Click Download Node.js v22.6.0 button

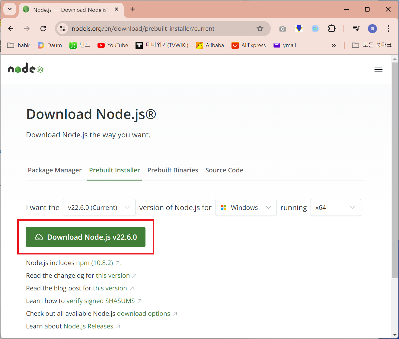86,237
